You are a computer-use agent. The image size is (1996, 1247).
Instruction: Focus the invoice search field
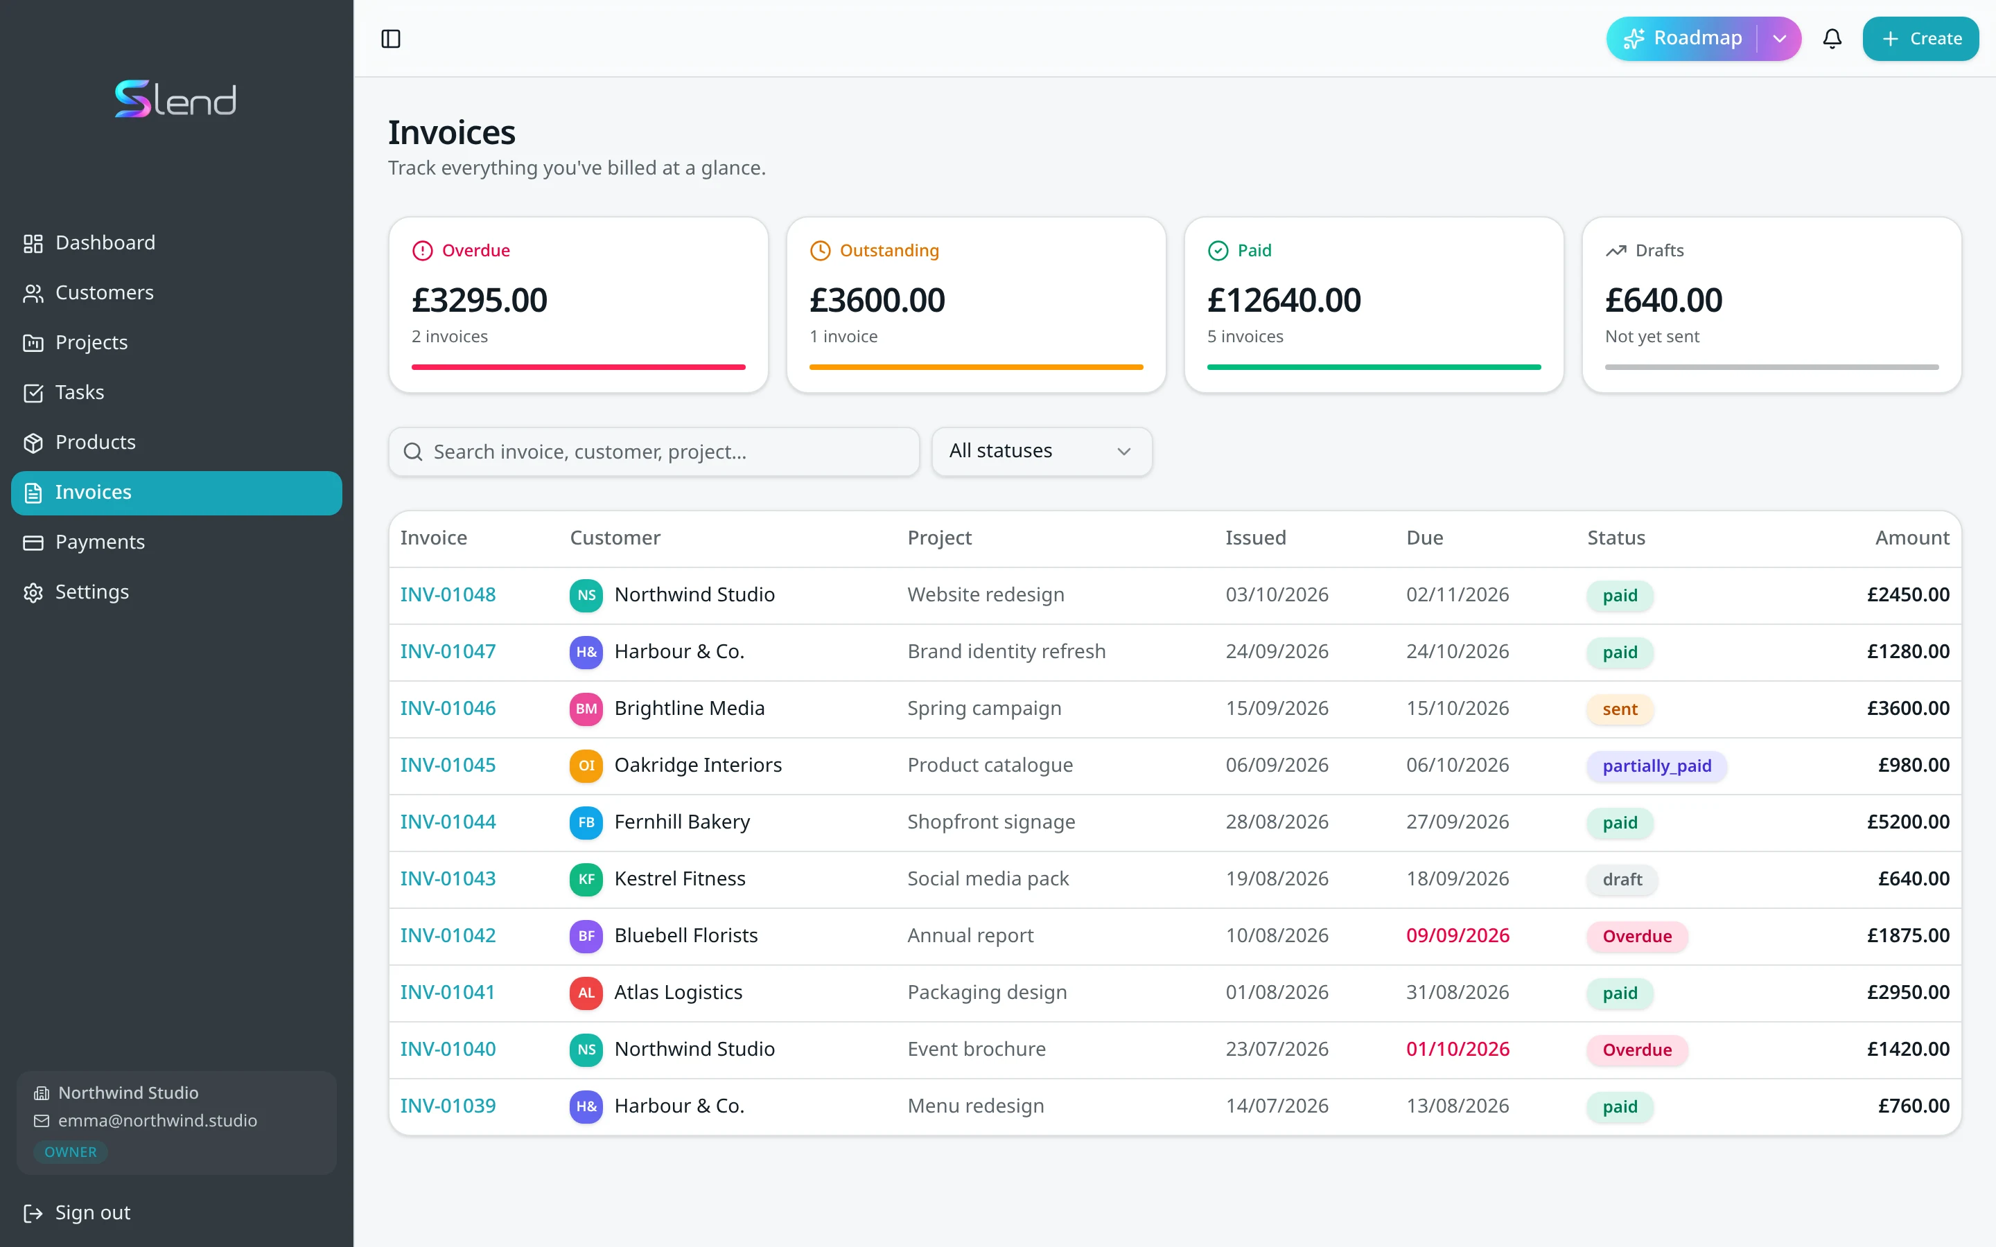[x=654, y=452]
